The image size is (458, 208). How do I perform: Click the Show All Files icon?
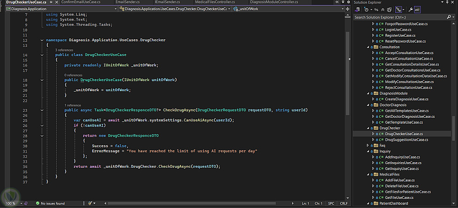tap(389, 10)
